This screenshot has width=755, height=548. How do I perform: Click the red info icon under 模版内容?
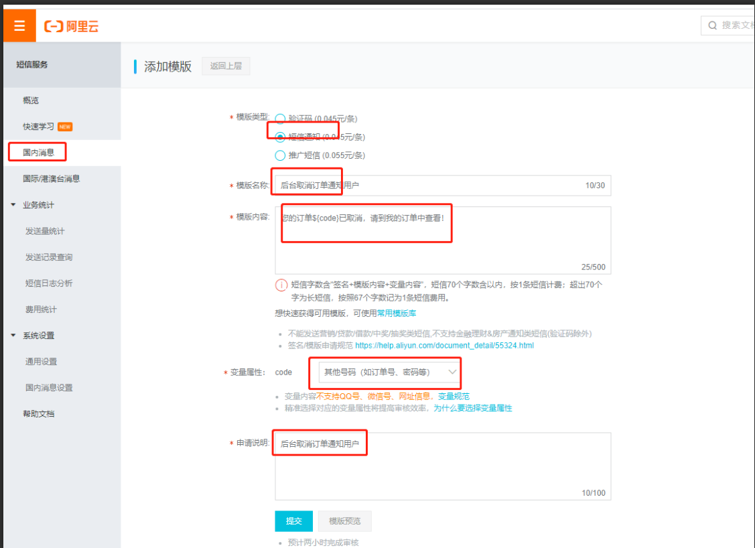click(281, 285)
